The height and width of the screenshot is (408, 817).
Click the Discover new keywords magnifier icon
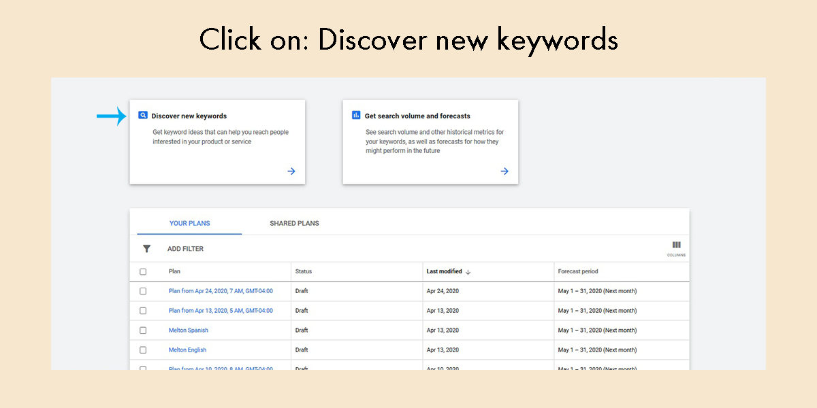pos(143,116)
